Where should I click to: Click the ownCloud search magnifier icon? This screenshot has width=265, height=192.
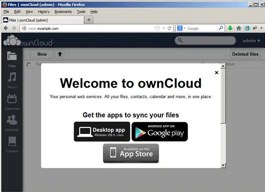[x=180, y=40]
